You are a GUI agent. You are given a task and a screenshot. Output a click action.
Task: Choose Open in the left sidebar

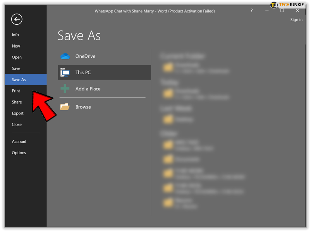pyautogui.click(x=17, y=57)
